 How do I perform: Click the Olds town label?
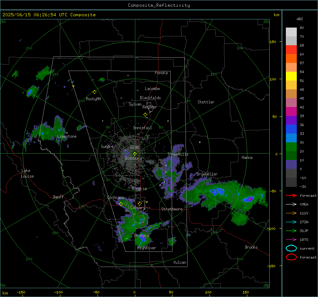[x=135, y=147]
